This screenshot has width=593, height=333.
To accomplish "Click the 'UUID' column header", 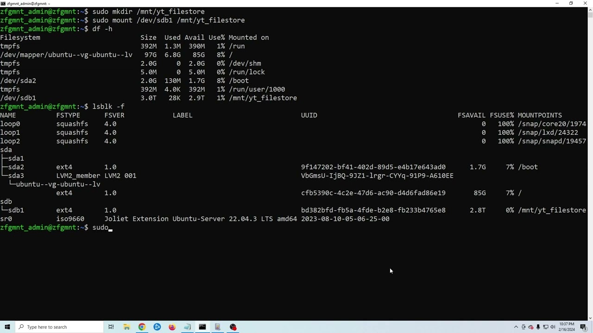I will point(309,115).
